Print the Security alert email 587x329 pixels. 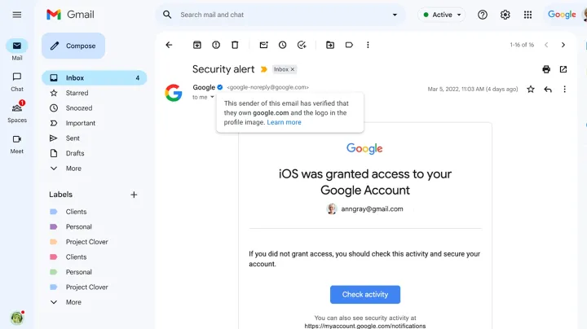tap(546, 69)
